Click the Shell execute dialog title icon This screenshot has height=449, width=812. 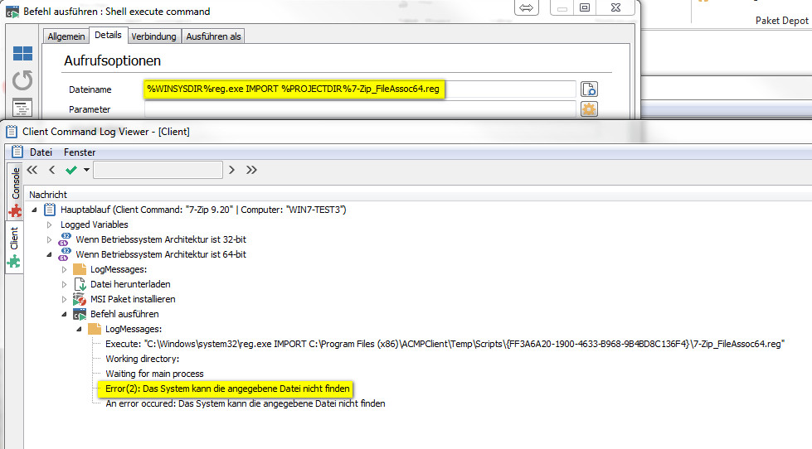12,12
